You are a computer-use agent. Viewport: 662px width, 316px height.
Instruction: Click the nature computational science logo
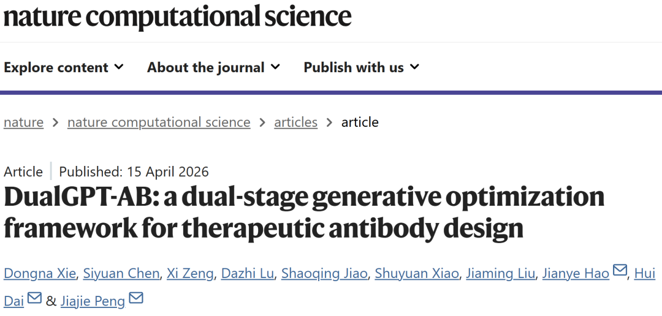178,16
